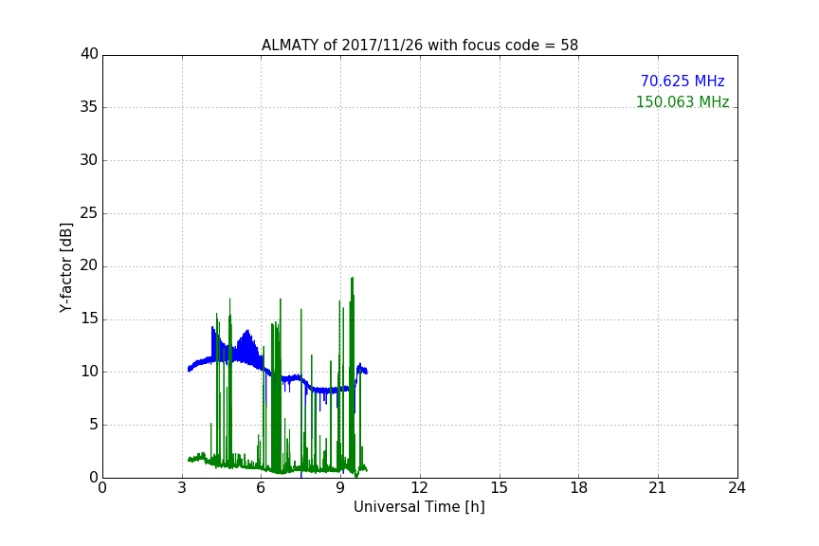Click the y-axis tick label 35

(x=89, y=107)
